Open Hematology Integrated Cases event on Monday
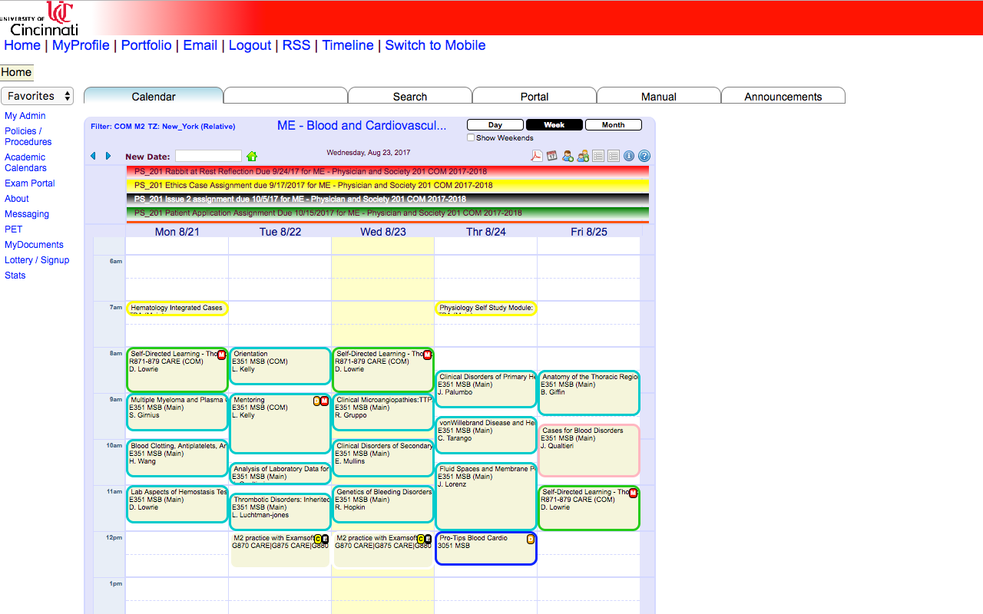 coord(177,309)
